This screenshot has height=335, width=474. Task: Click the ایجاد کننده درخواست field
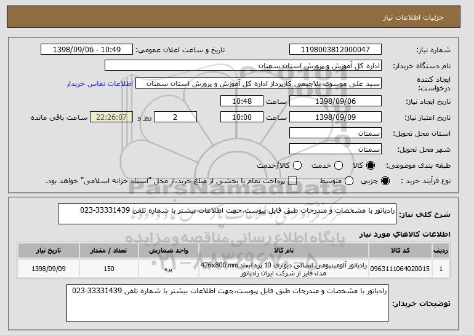pyautogui.click(x=259, y=84)
